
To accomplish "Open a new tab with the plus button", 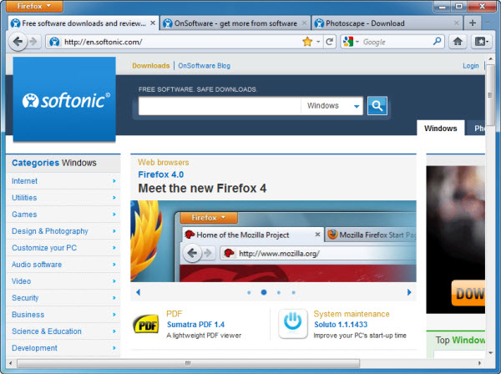I will coord(473,23).
